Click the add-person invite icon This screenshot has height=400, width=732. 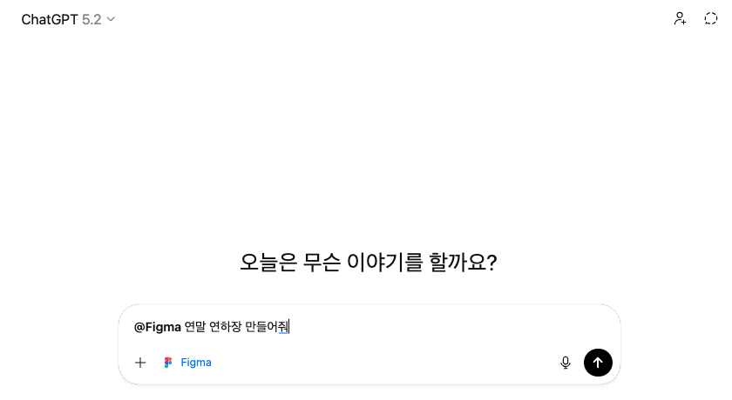pyautogui.click(x=680, y=18)
